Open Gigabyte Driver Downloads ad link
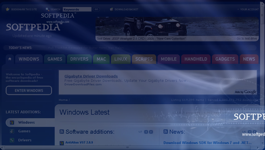Screen dimensions: 265x150 pos(91,76)
